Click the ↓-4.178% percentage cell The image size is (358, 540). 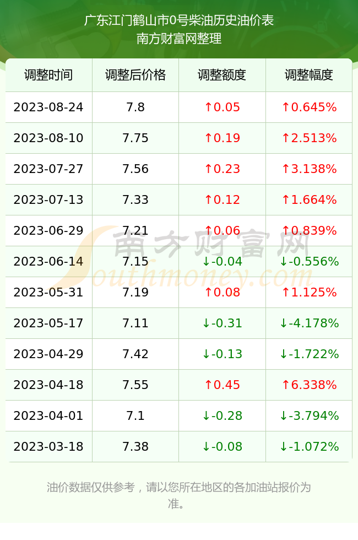[309, 323]
